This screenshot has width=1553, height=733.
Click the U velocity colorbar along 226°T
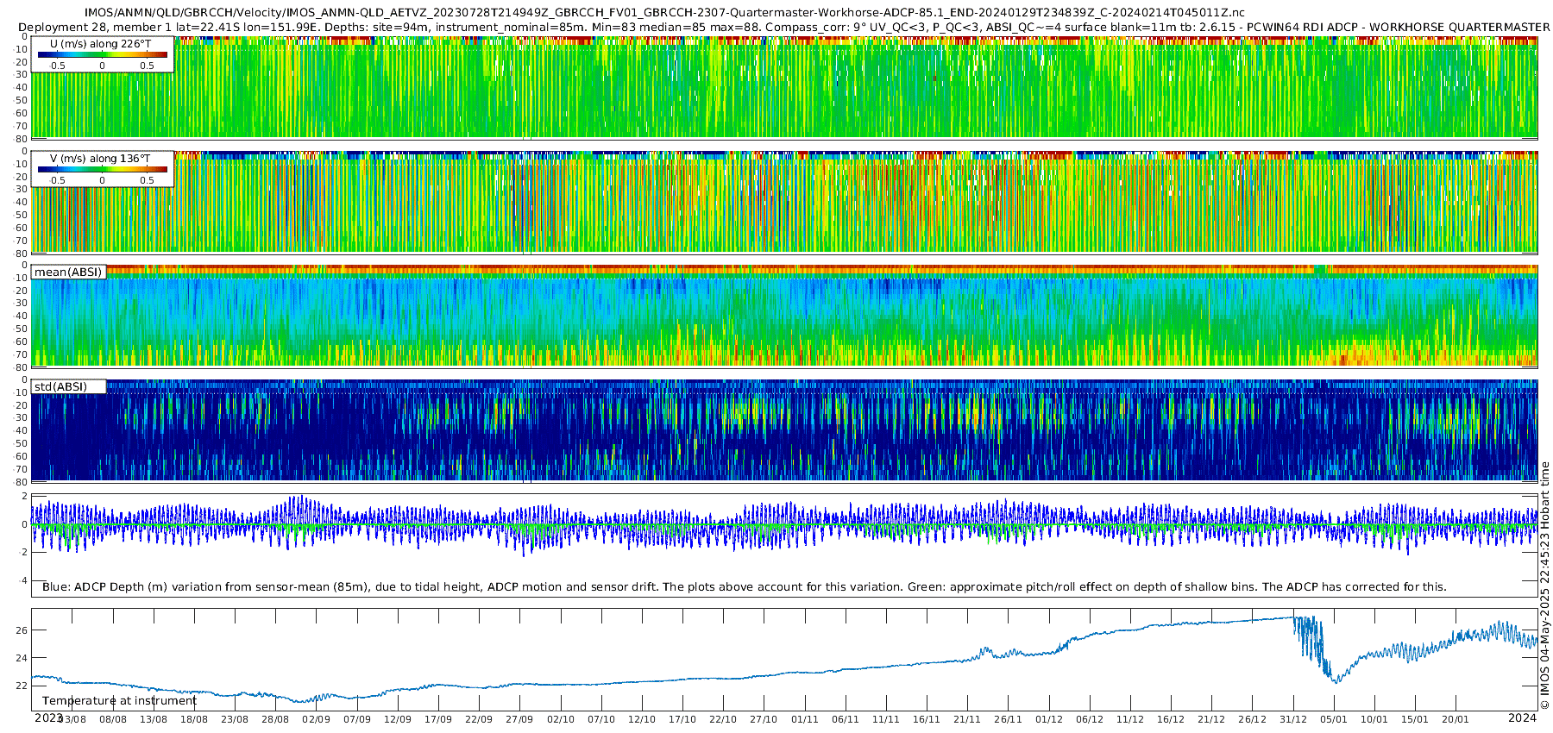tap(102, 55)
